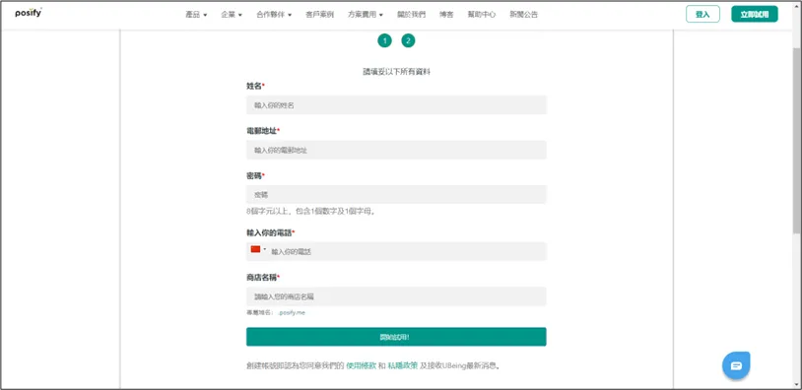Focus the 商店名稱 input field
The image size is (802, 390).
tap(396, 296)
